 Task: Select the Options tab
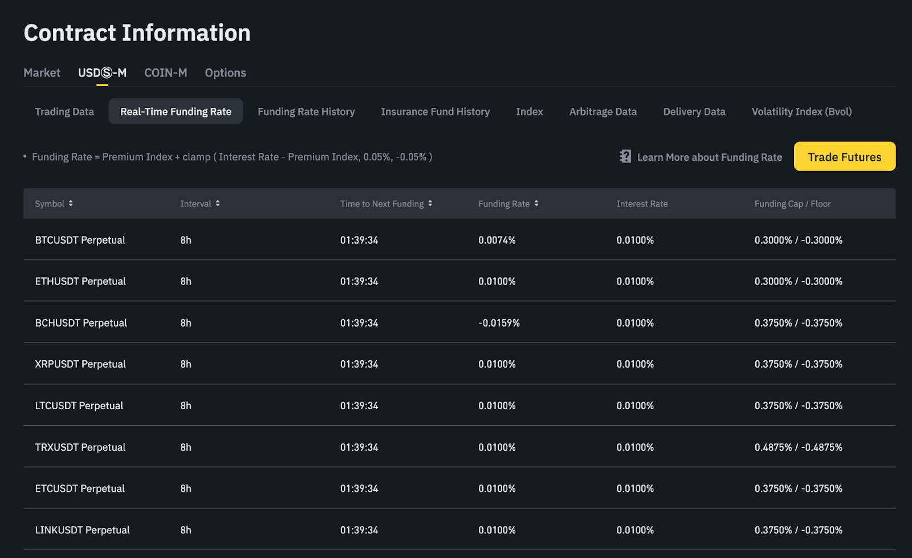[x=225, y=73]
